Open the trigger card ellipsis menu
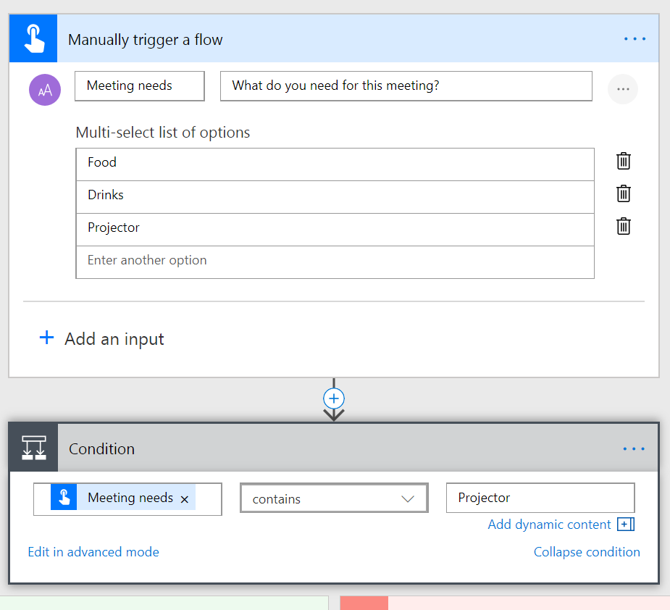The height and width of the screenshot is (610, 670). point(635,39)
